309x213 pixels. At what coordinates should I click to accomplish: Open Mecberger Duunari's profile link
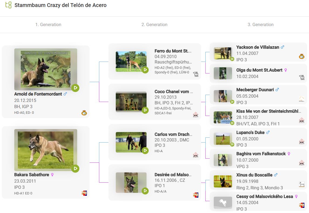[255, 90]
